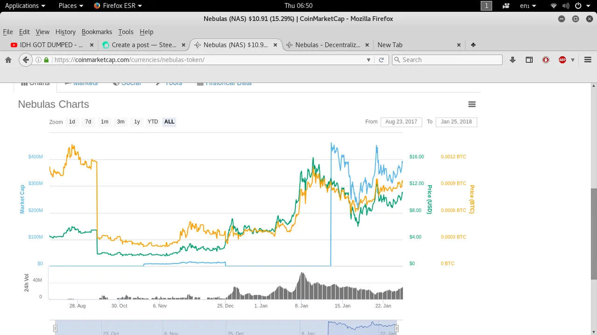597x335 pixels.
Task: Close the Nebulas Decentraliz tab
Action: coord(367,45)
